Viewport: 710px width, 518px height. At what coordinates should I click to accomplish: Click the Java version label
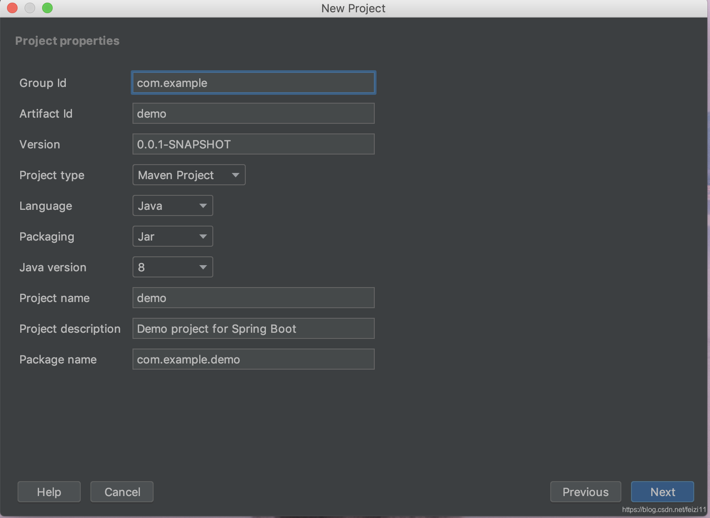[53, 267]
